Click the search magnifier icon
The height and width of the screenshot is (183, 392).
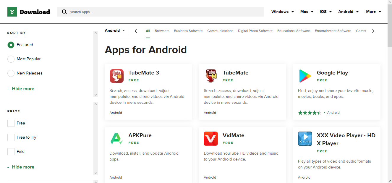pyautogui.click(x=64, y=12)
